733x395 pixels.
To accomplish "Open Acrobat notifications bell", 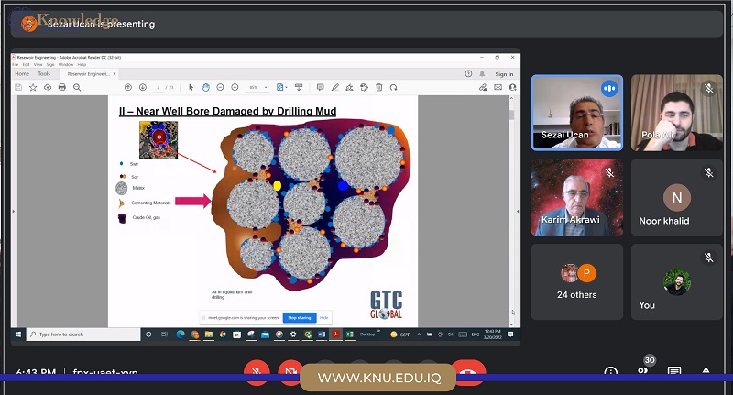I will (x=482, y=74).
